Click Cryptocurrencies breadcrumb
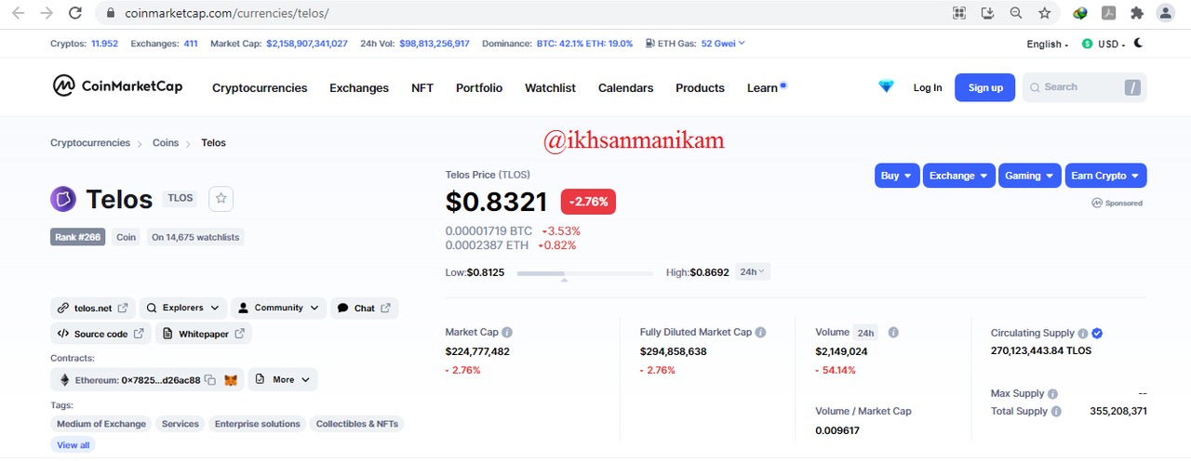The image size is (1191, 461). 90,143
